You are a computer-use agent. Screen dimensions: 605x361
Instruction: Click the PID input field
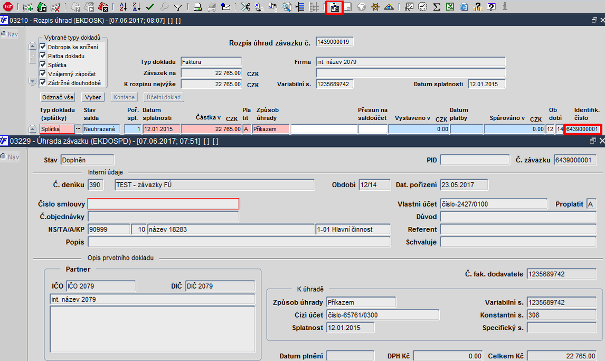pyautogui.click(x=475, y=160)
